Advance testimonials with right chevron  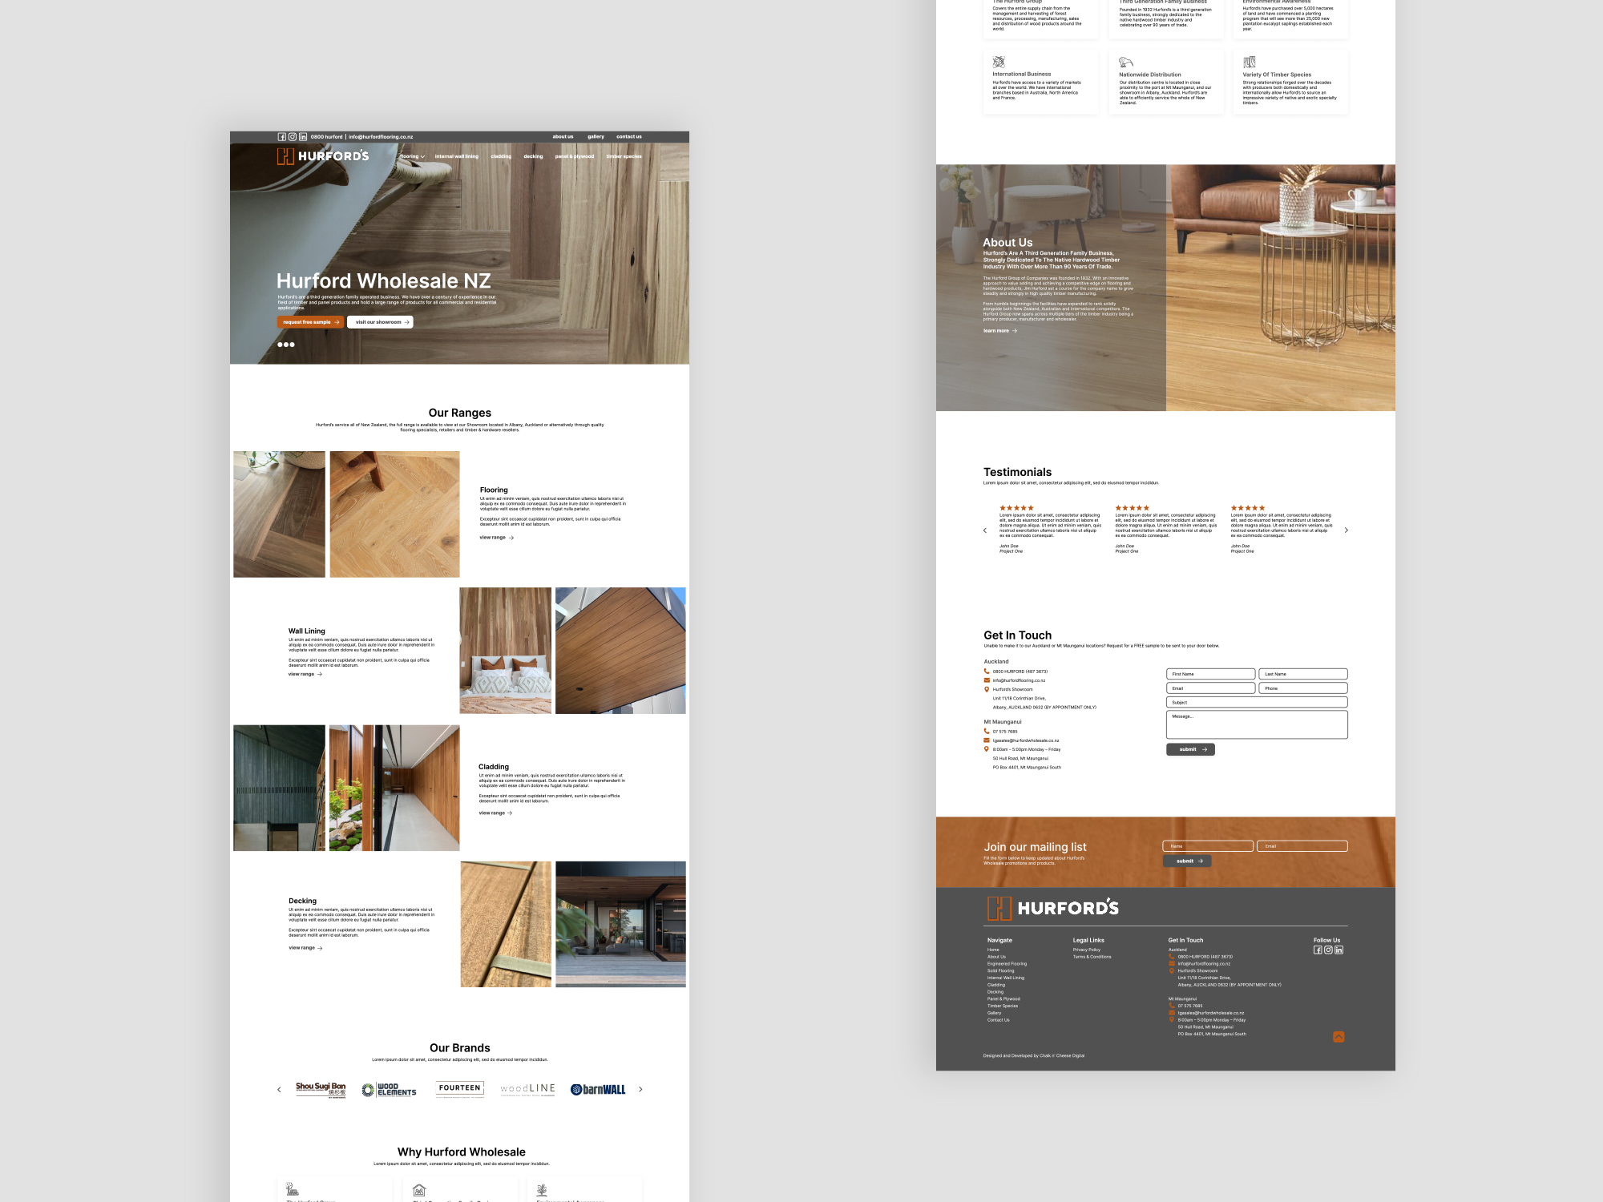coord(1346,530)
